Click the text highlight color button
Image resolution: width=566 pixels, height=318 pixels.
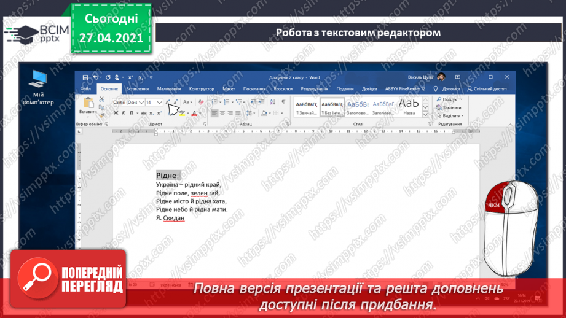(x=182, y=113)
